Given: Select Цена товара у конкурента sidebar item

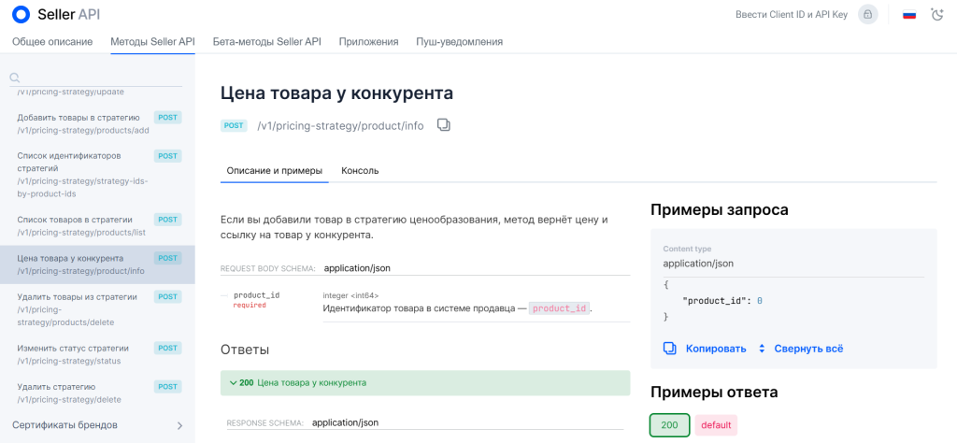Looking at the screenshot, I should click(x=97, y=264).
